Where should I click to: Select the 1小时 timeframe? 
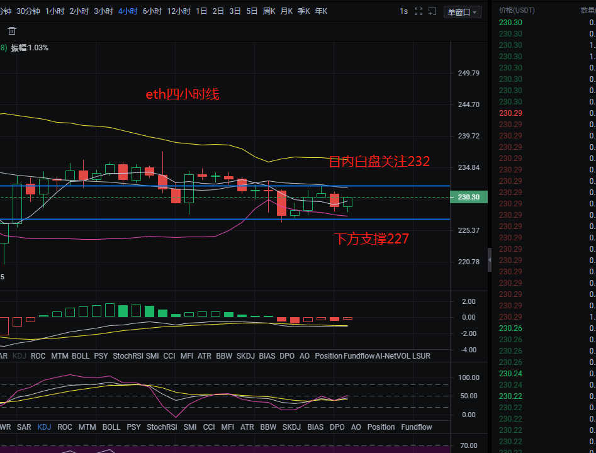(54, 11)
